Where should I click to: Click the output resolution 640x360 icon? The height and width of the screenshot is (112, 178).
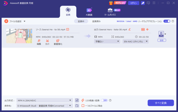[x=113, y=37]
